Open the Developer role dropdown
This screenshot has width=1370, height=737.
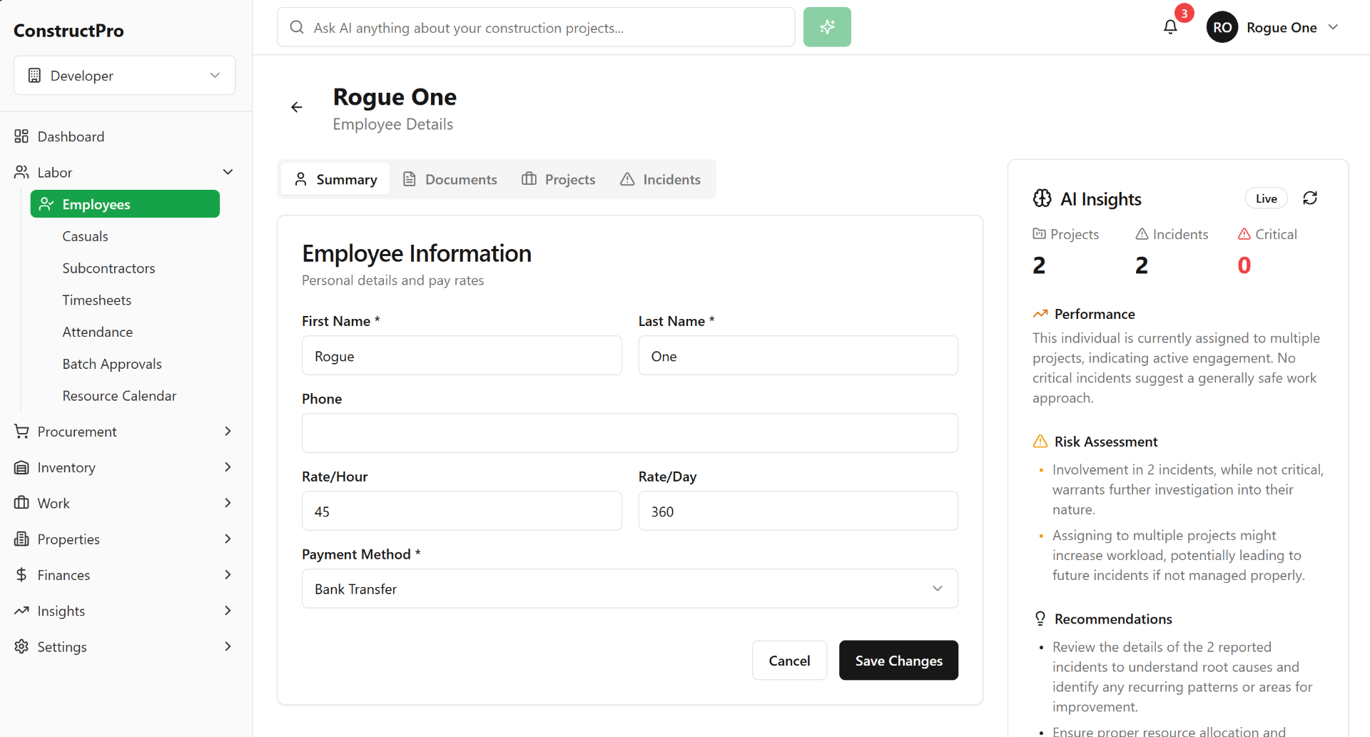124,75
